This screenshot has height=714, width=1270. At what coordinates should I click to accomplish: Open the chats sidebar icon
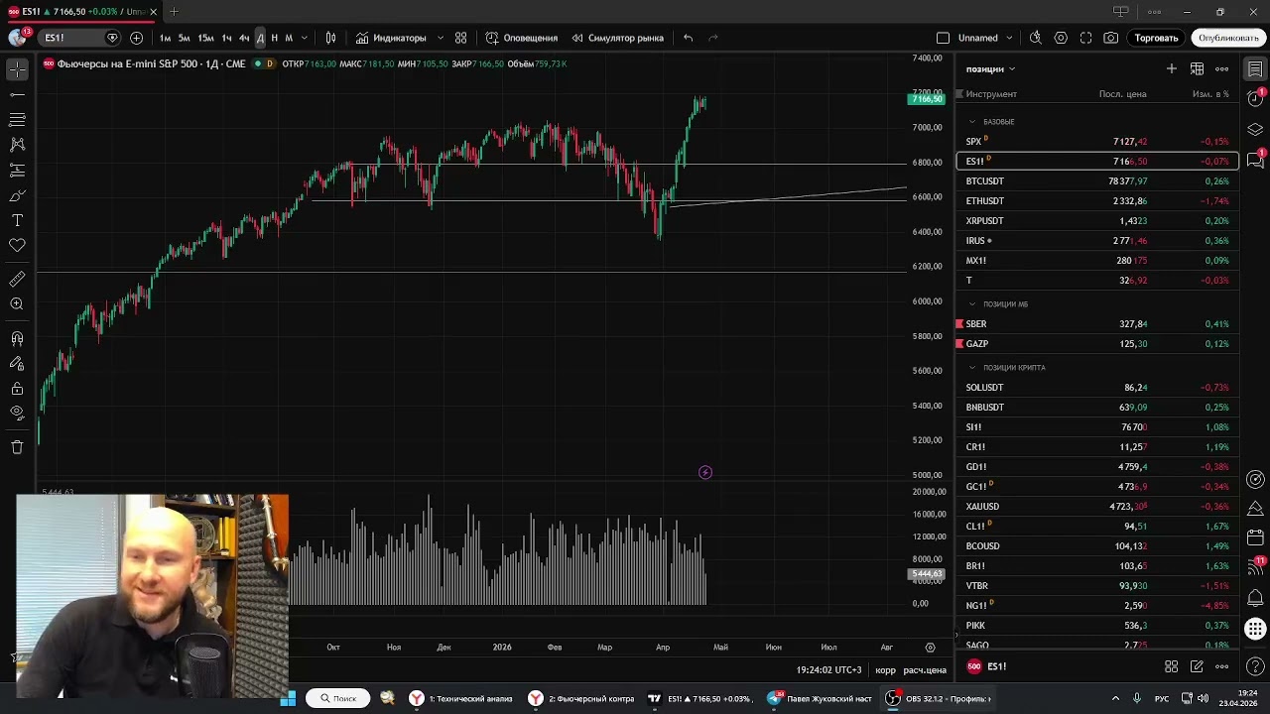[x=1255, y=159]
